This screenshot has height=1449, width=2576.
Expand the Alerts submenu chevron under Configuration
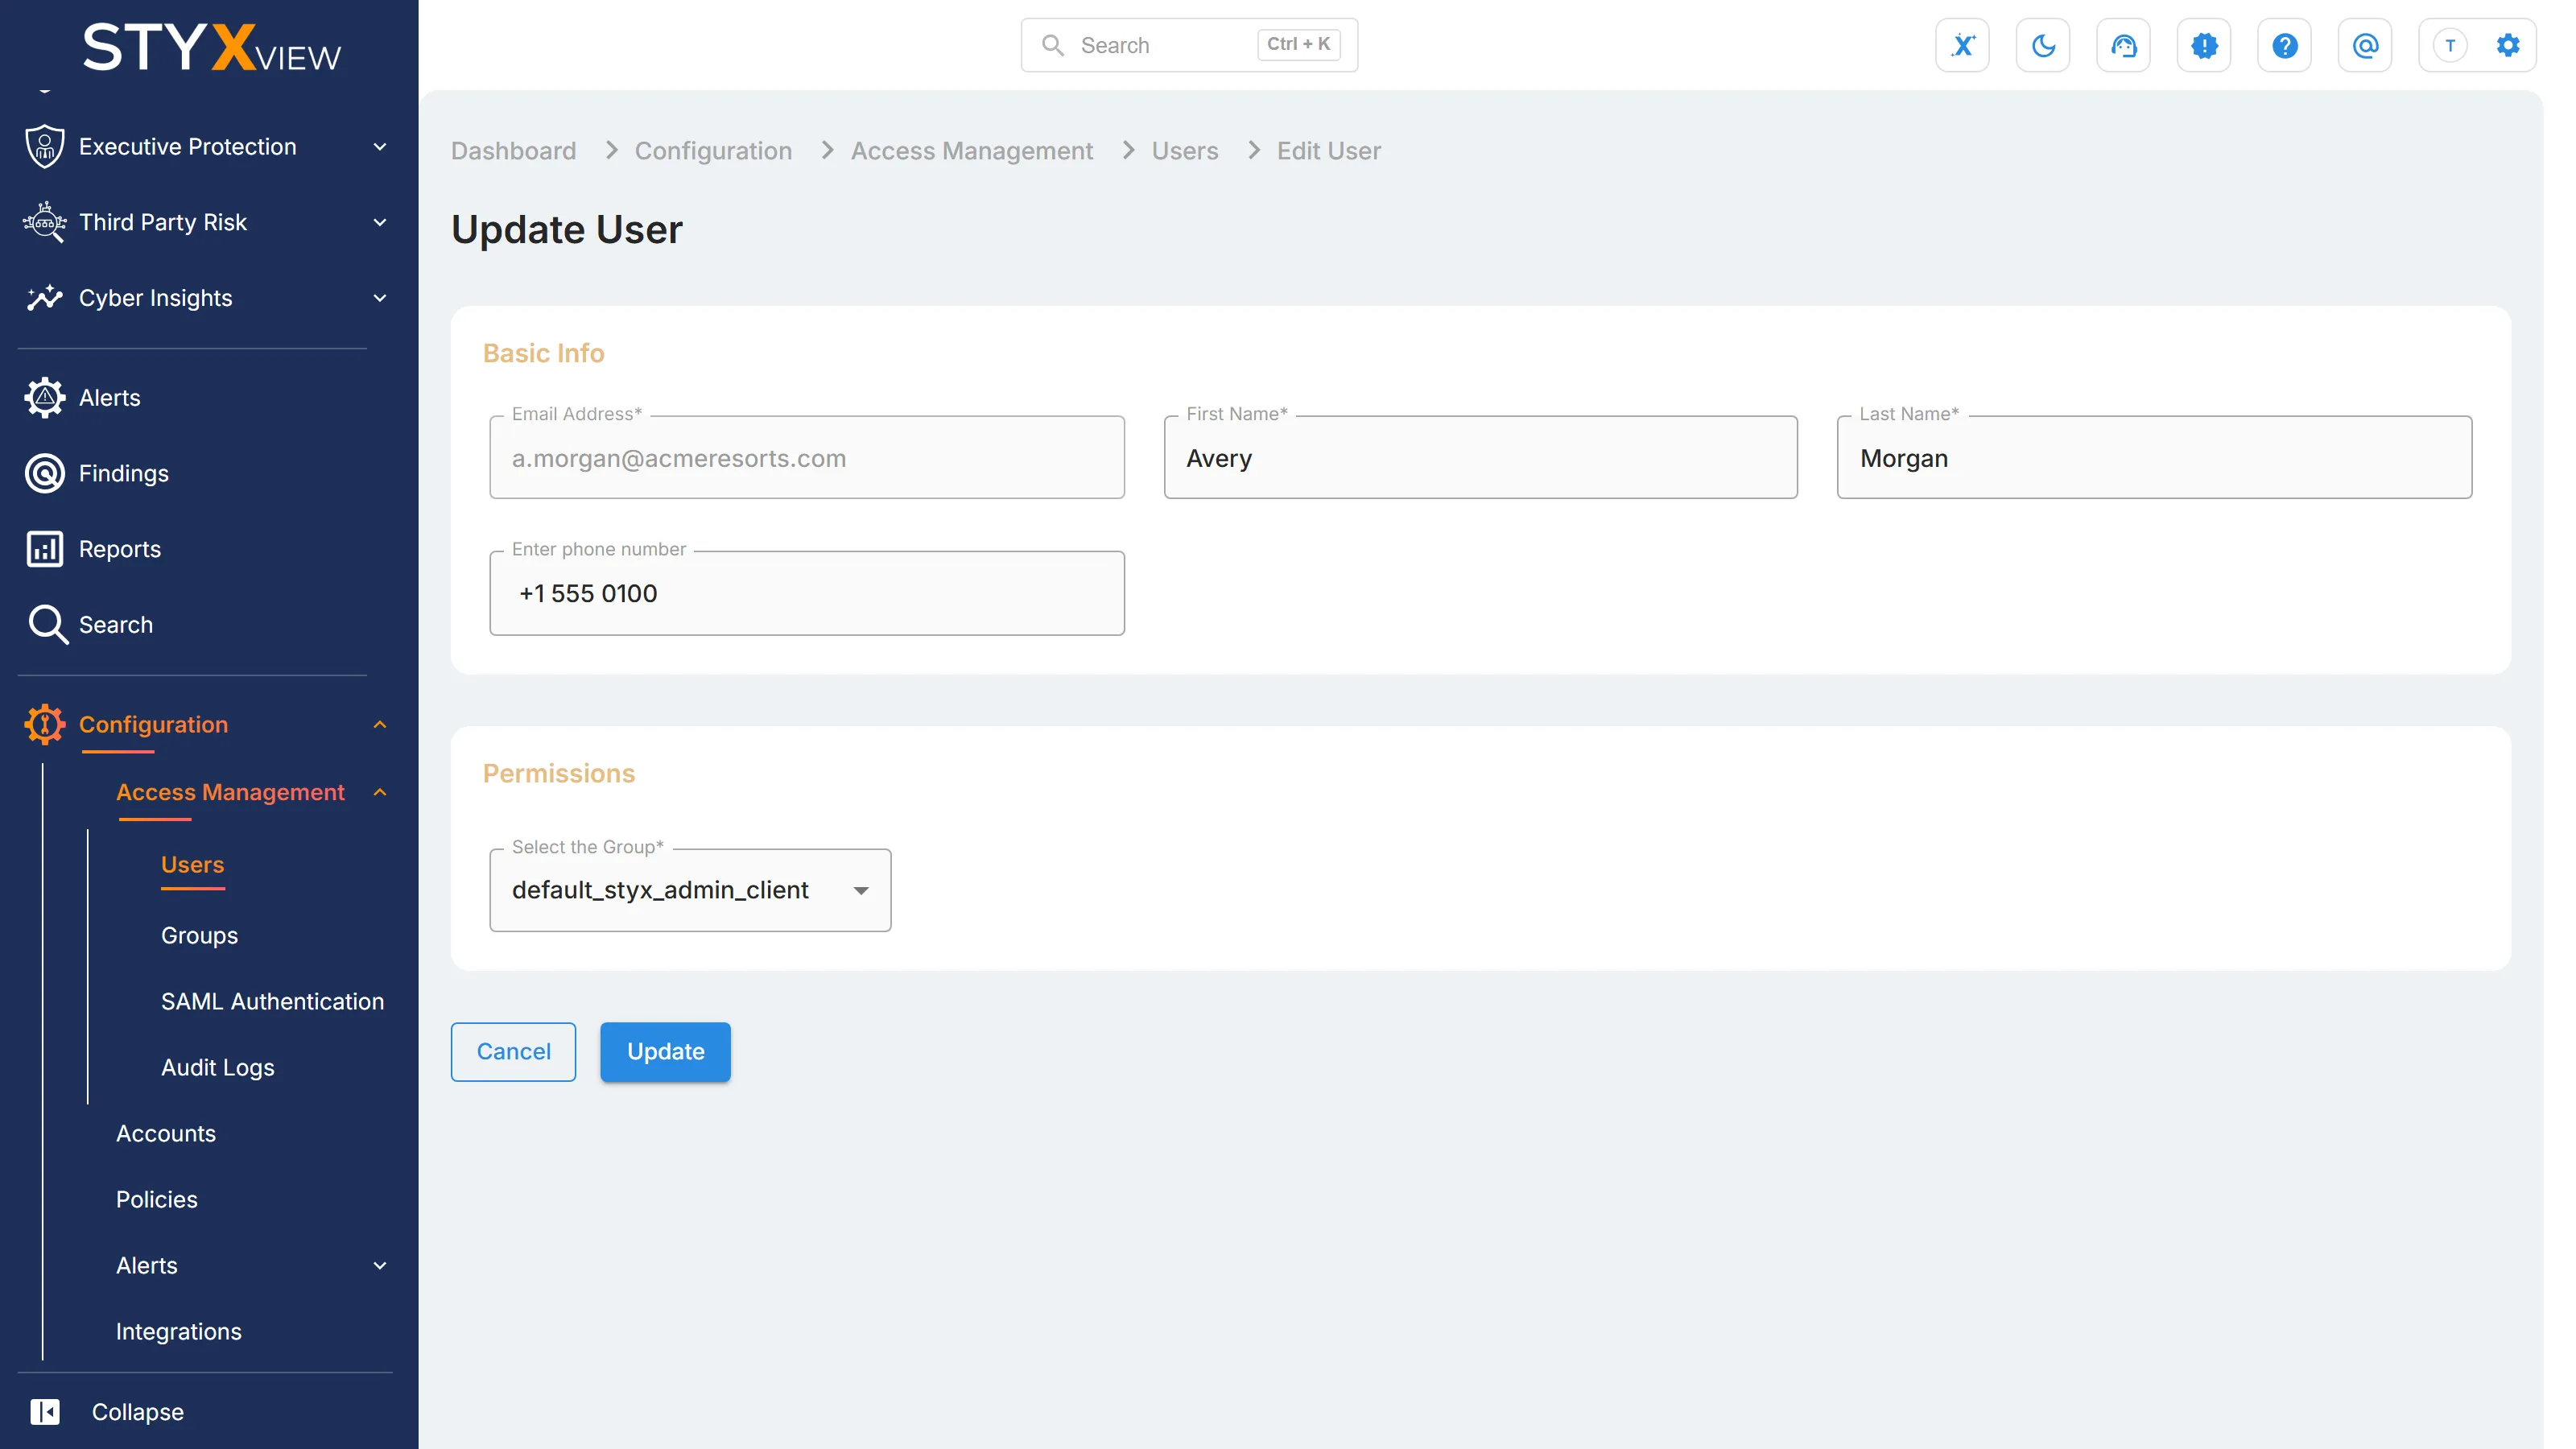pyautogui.click(x=380, y=1265)
